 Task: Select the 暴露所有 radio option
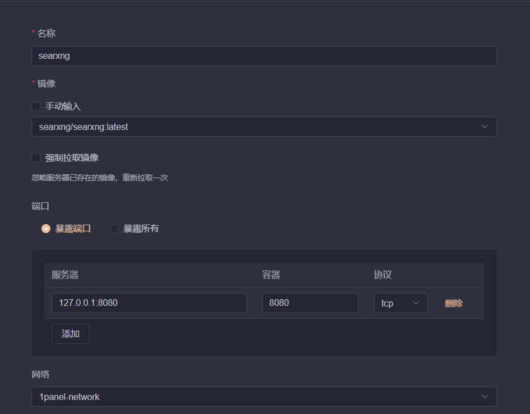coord(114,229)
